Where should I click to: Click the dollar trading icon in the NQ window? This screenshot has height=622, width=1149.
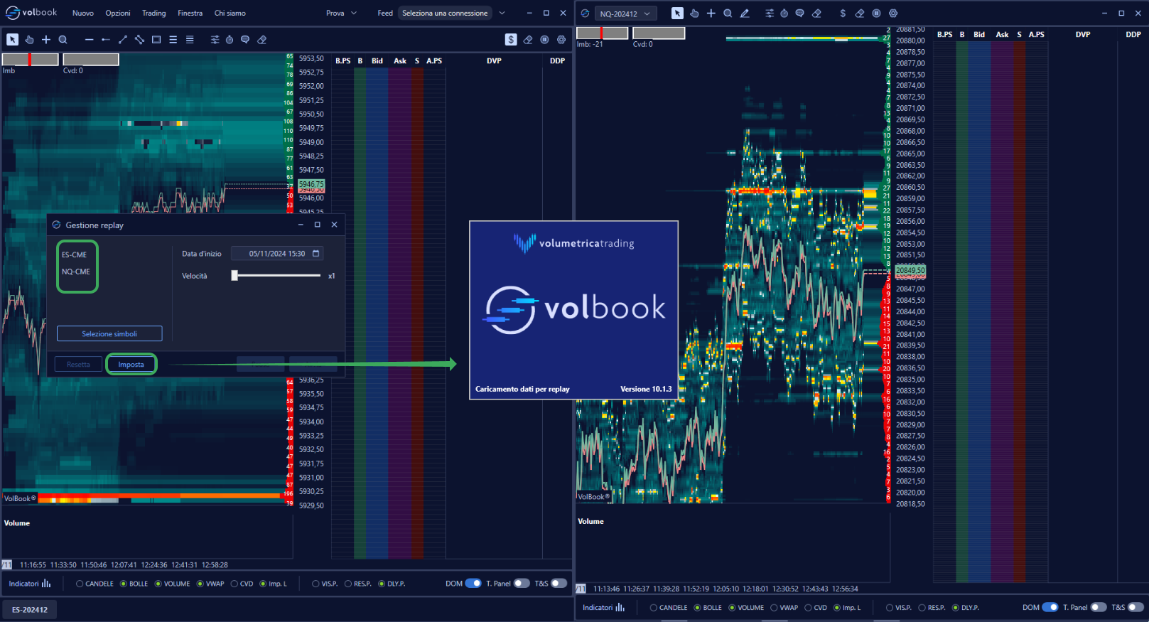[843, 14]
